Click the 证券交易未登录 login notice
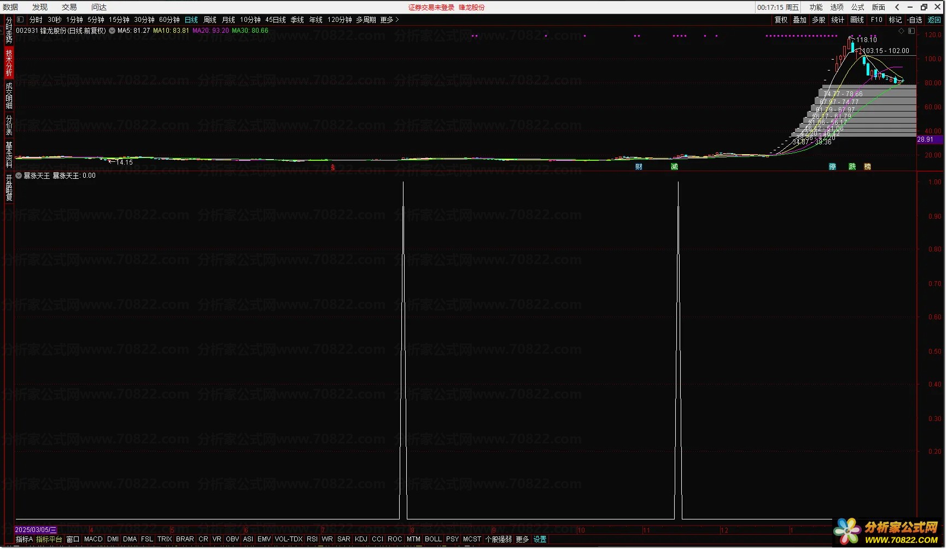Image resolution: width=947 pixels, height=549 pixels. point(431,8)
